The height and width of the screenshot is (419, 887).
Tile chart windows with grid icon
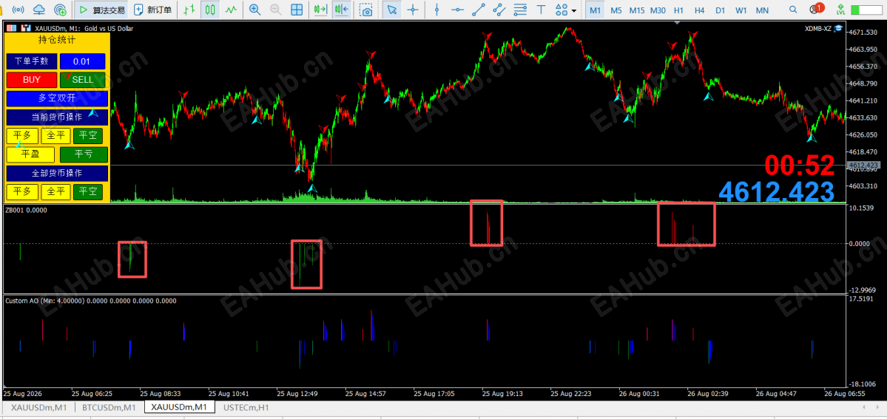click(296, 10)
